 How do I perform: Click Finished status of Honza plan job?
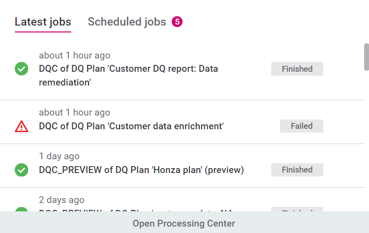click(x=297, y=170)
